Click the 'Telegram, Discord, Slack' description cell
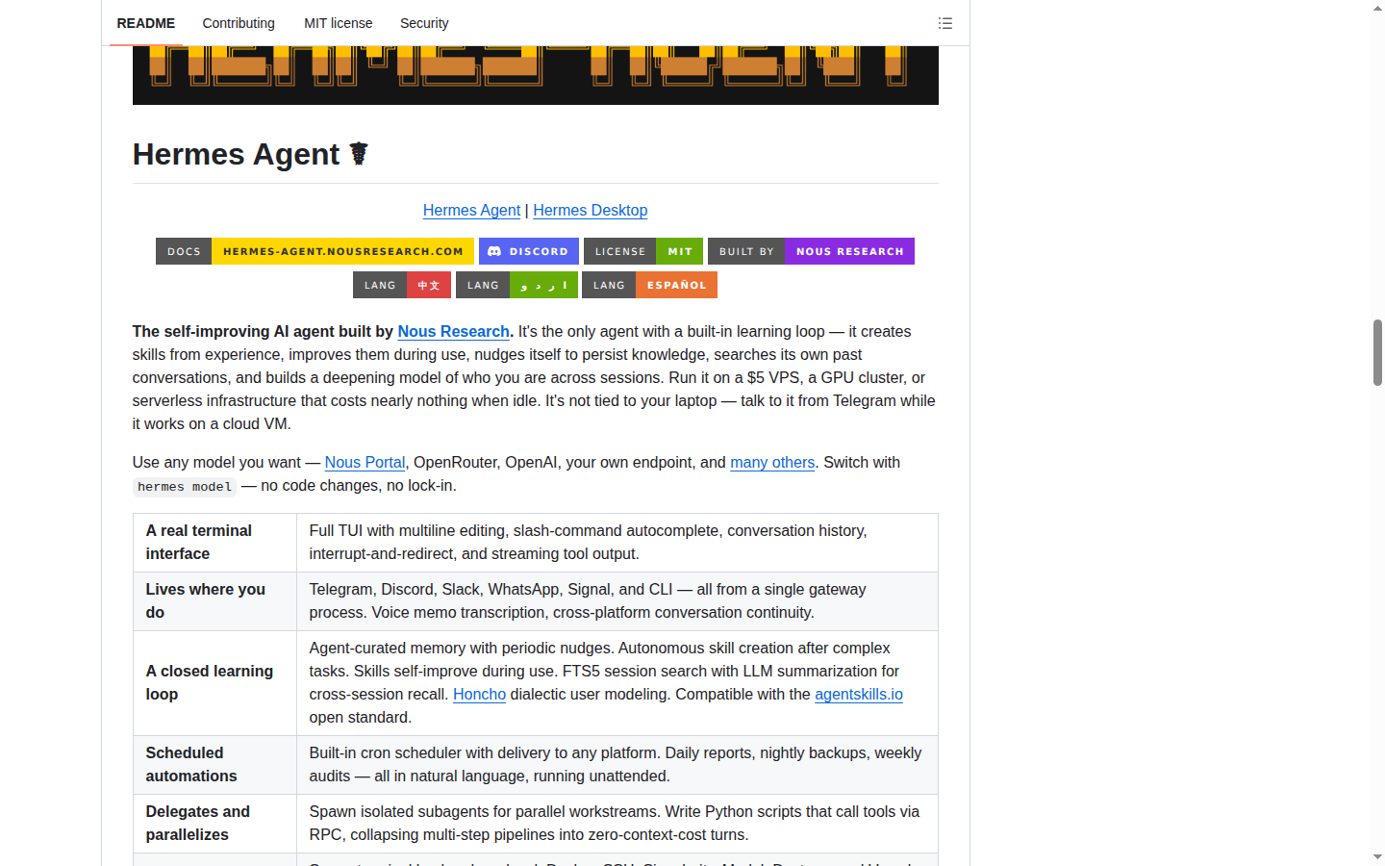1385x866 pixels. [617, 601]
